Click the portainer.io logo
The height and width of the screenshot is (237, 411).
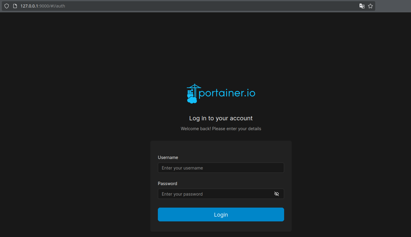coord(221,94)
